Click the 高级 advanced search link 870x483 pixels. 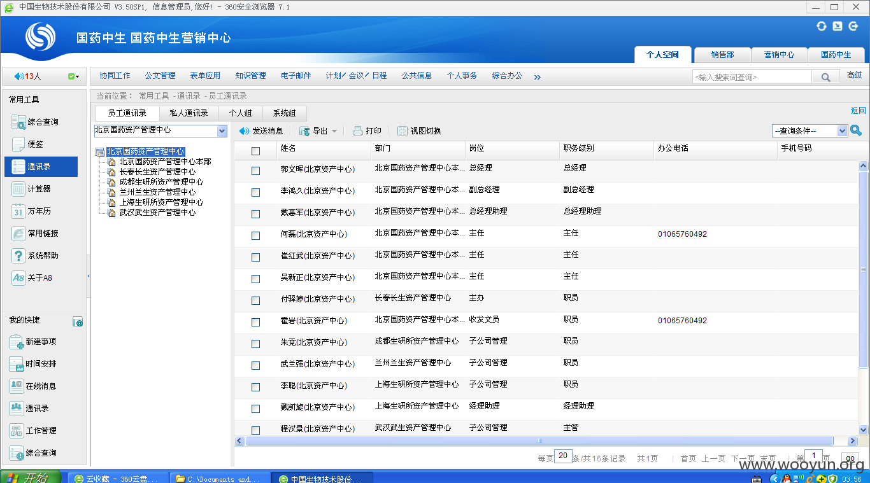[855, 75]
